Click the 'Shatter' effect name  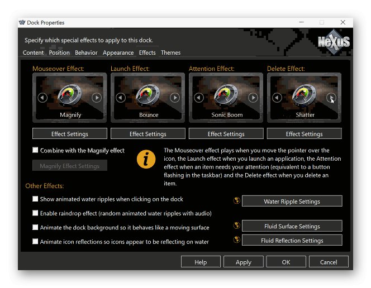[305, 115]
